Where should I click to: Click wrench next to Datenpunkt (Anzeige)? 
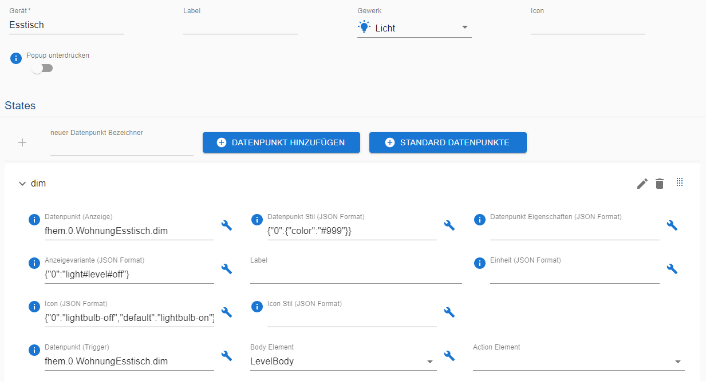click(227, 225)
